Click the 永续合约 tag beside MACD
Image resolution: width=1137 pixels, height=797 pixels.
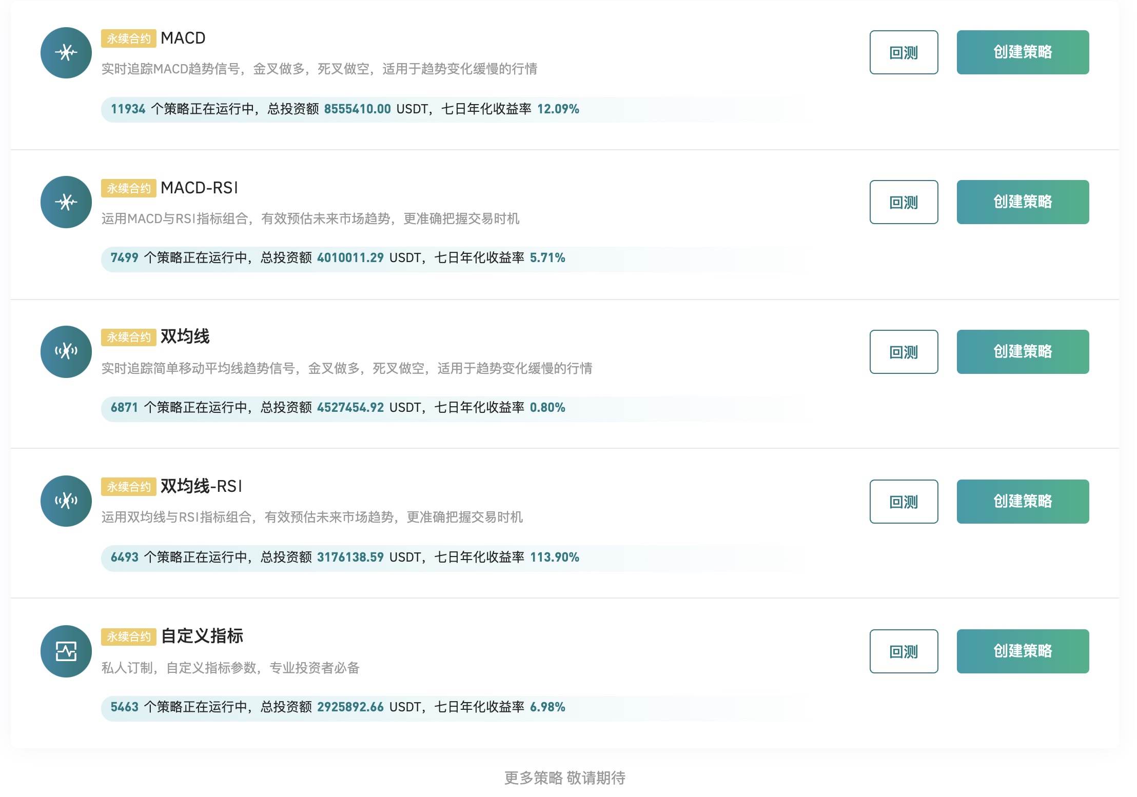click(129, 38)
